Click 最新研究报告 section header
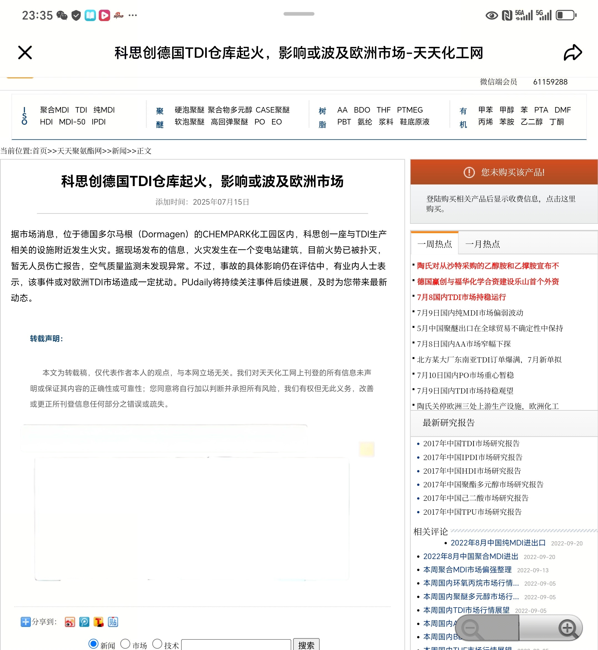598x650 pixels. click(x=449, y=423)
